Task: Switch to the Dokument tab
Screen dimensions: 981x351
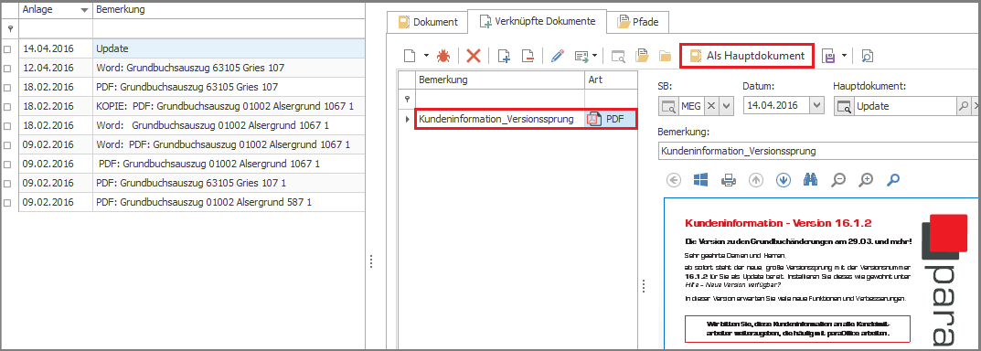Action: click(x=429, y=22)
